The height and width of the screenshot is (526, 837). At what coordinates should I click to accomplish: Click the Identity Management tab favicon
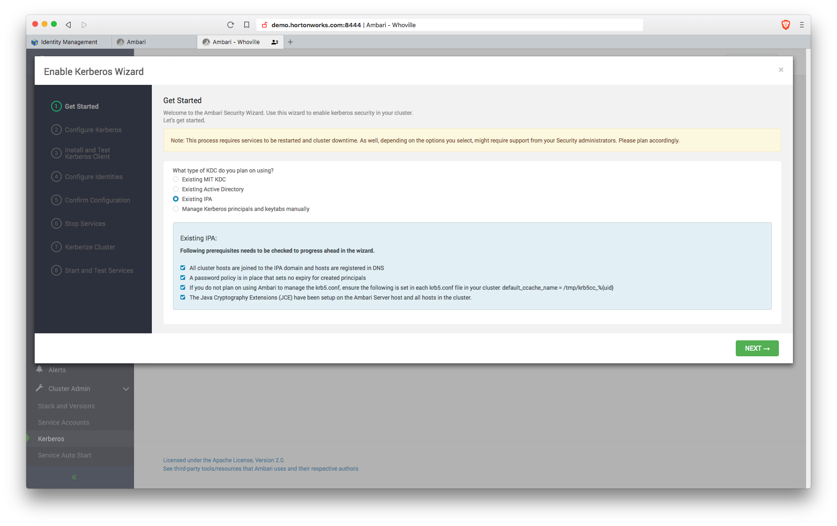(35, 42)
